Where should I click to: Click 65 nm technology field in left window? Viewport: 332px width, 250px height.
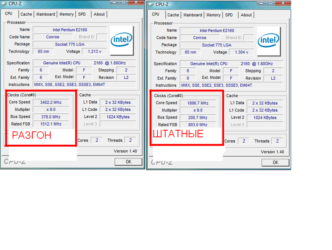[44, 51]
